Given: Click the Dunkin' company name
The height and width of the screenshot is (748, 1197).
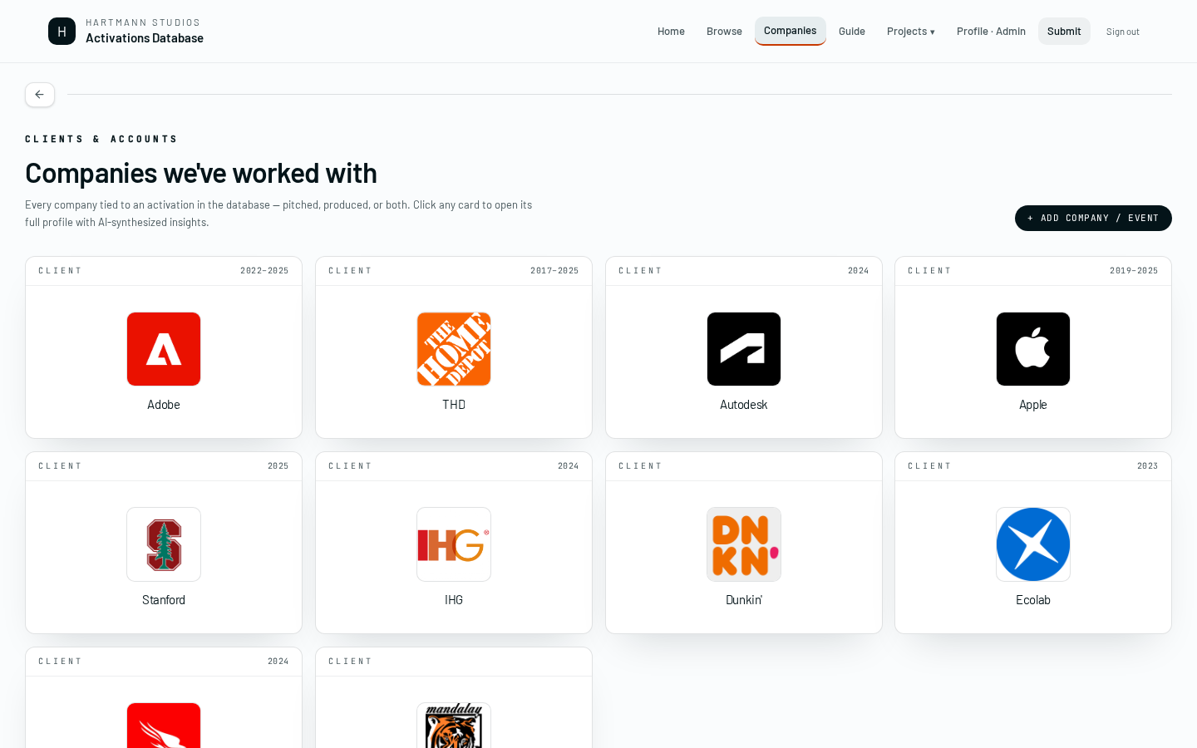Looking at the screenshot, I should [744, 600].
